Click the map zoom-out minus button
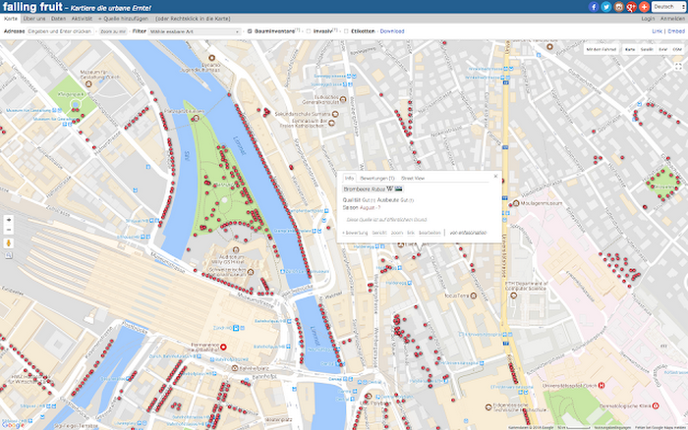Image resolution: width=688 pixels, height=430 pixels. pos(9,230)
